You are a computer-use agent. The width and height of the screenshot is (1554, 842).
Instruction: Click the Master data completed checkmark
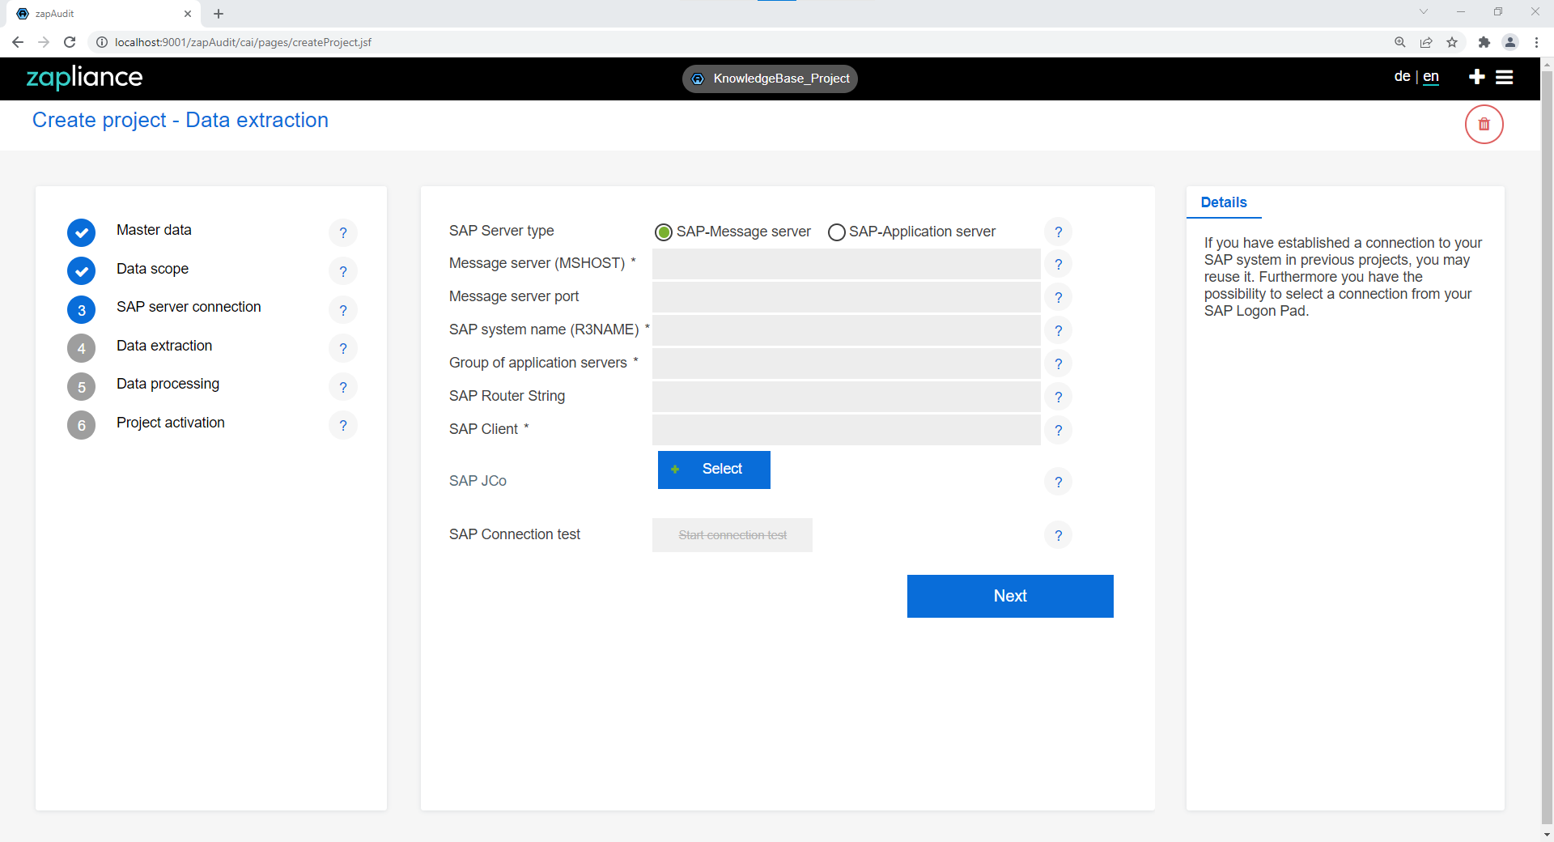click(x=81, y=233)
